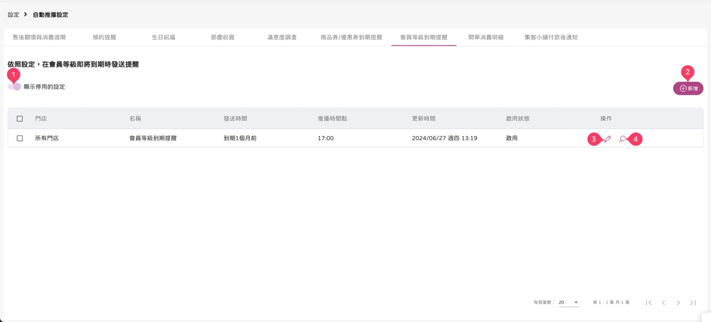Click the 所有門店 cell
Viewport: 711px width, 322px height.
(x=47, y=139)
